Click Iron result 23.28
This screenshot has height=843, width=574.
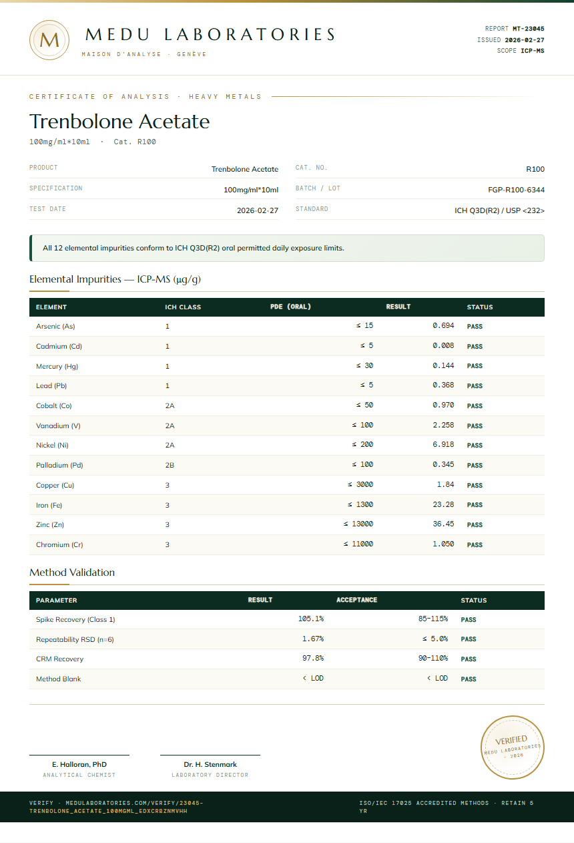point(443,504)
